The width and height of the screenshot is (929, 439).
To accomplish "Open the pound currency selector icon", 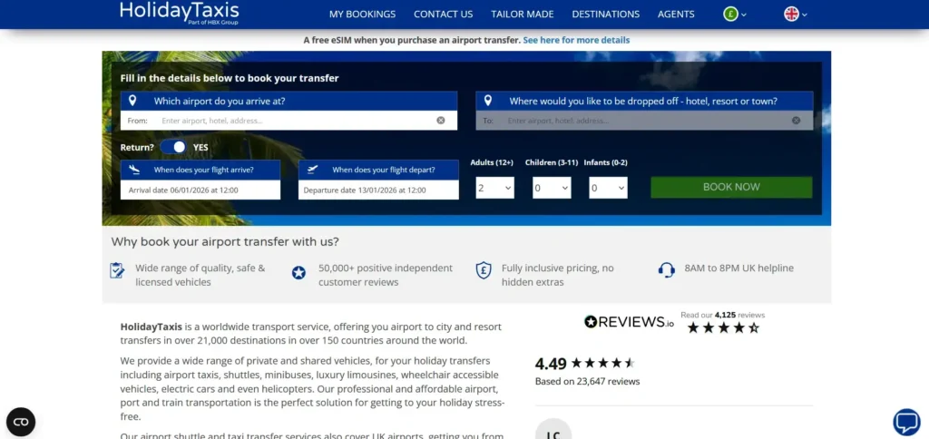I will [730, 15].
